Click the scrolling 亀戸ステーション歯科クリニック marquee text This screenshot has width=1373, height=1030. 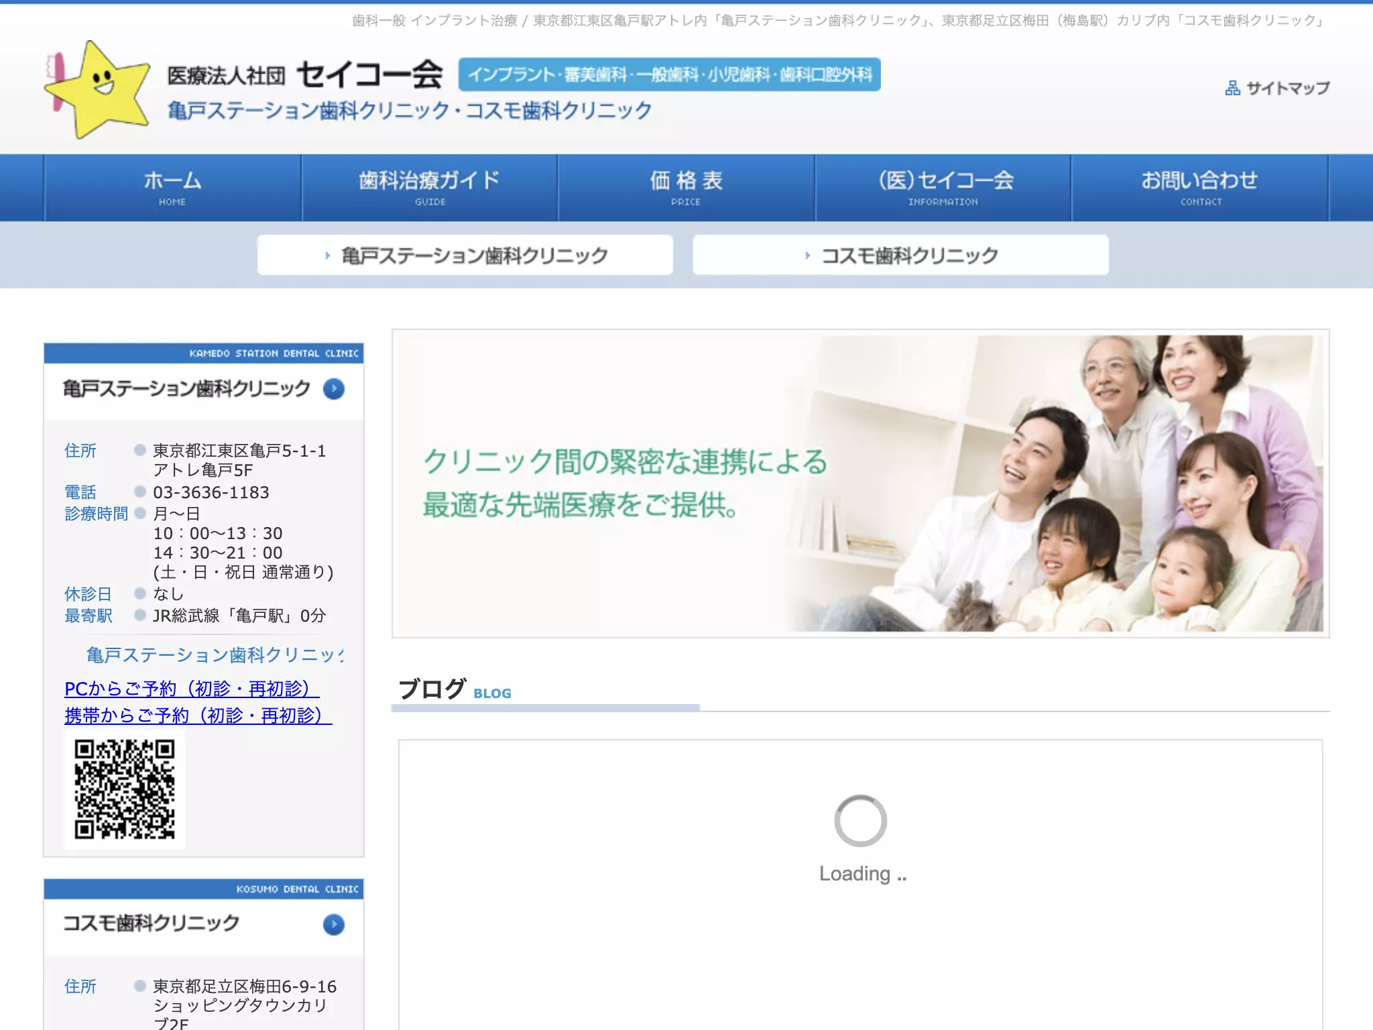click(215, 654)
